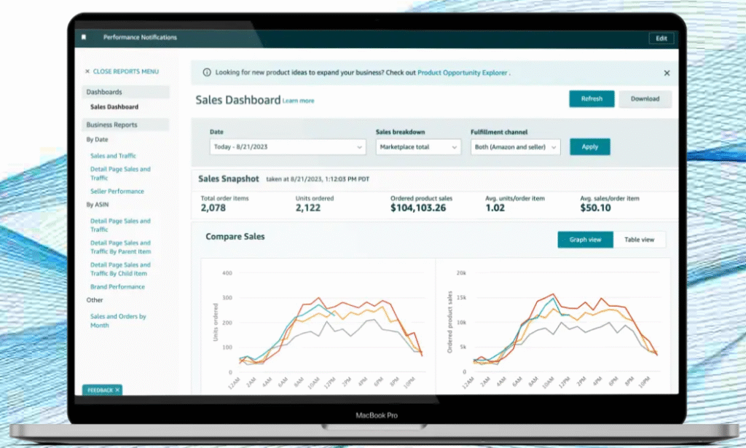This screenshot has width=746, height=448.
Task: Switch to Graph view
Action: pos(585,240)
